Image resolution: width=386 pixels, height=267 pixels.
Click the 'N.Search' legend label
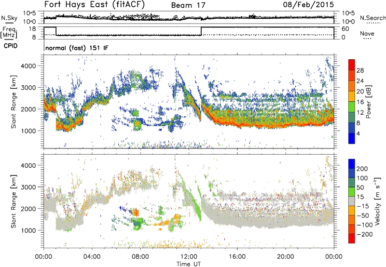coord(372,18)
